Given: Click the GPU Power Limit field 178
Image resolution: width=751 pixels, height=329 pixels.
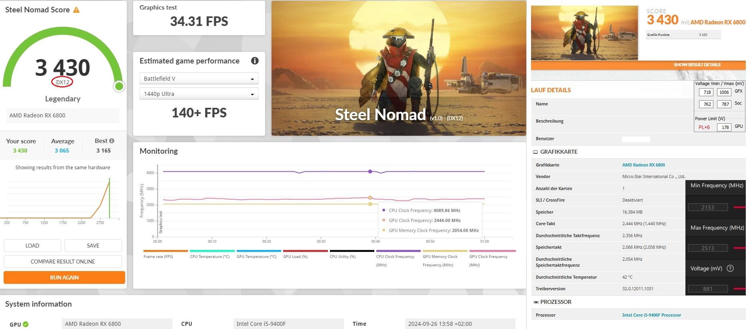Looking at the screenshot, I should [x=724, y=127].
